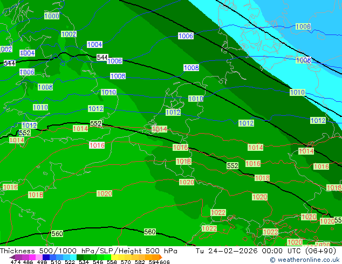
Task: Click the '(06+90)' forecast run text
Action: coord(320,251)
